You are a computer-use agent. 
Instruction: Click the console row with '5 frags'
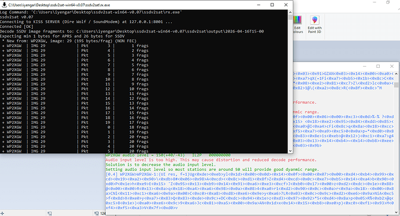click(75, 65)
